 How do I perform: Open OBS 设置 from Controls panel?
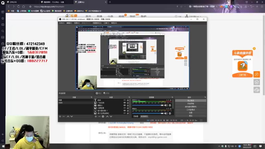191,113
